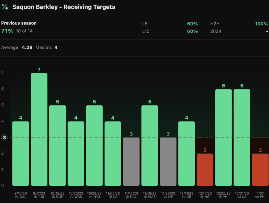Select the 11/05/23 @ LV bar

pos(113,153)
